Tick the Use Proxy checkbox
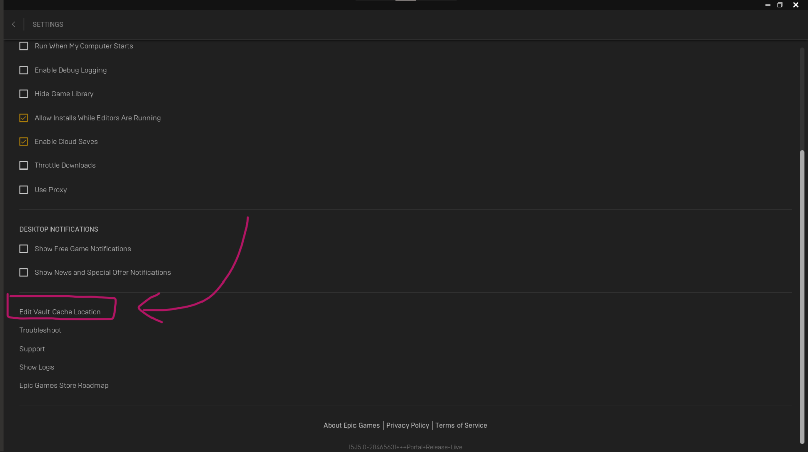The height and width of the screenshot is (452, 808). click(x=24, y=190)
